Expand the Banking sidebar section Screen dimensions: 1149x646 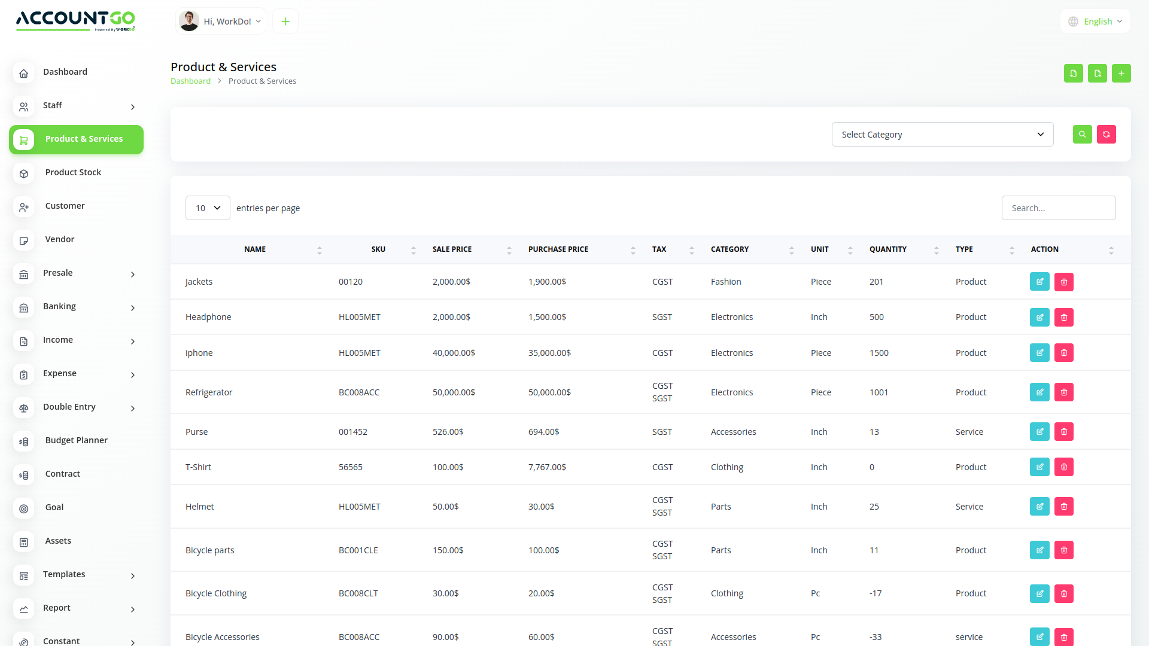point(76,306)
